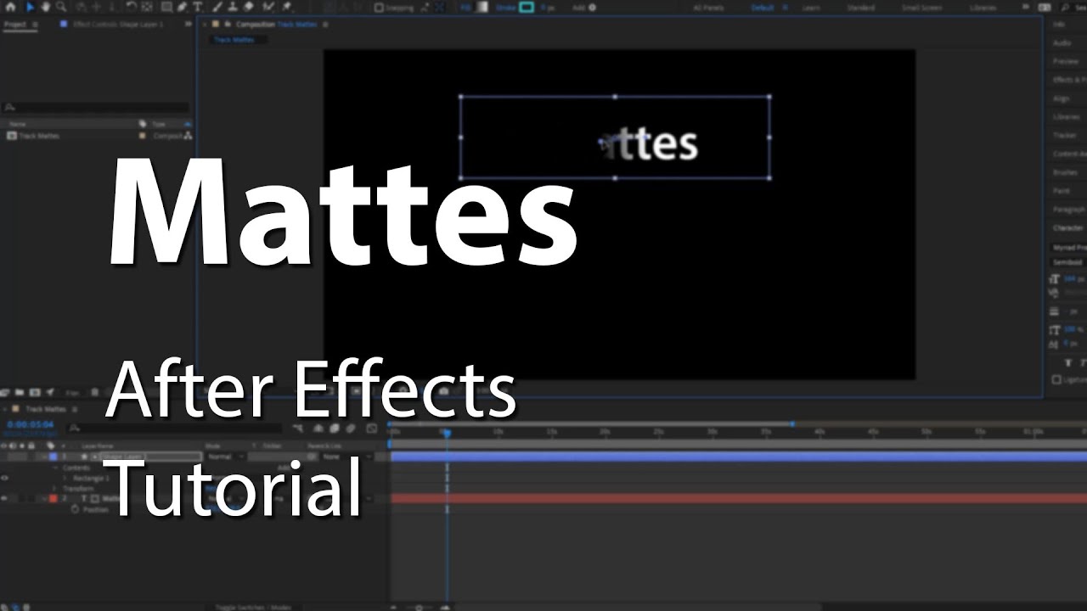Select the Roto Brush tool

coord(268,7)
